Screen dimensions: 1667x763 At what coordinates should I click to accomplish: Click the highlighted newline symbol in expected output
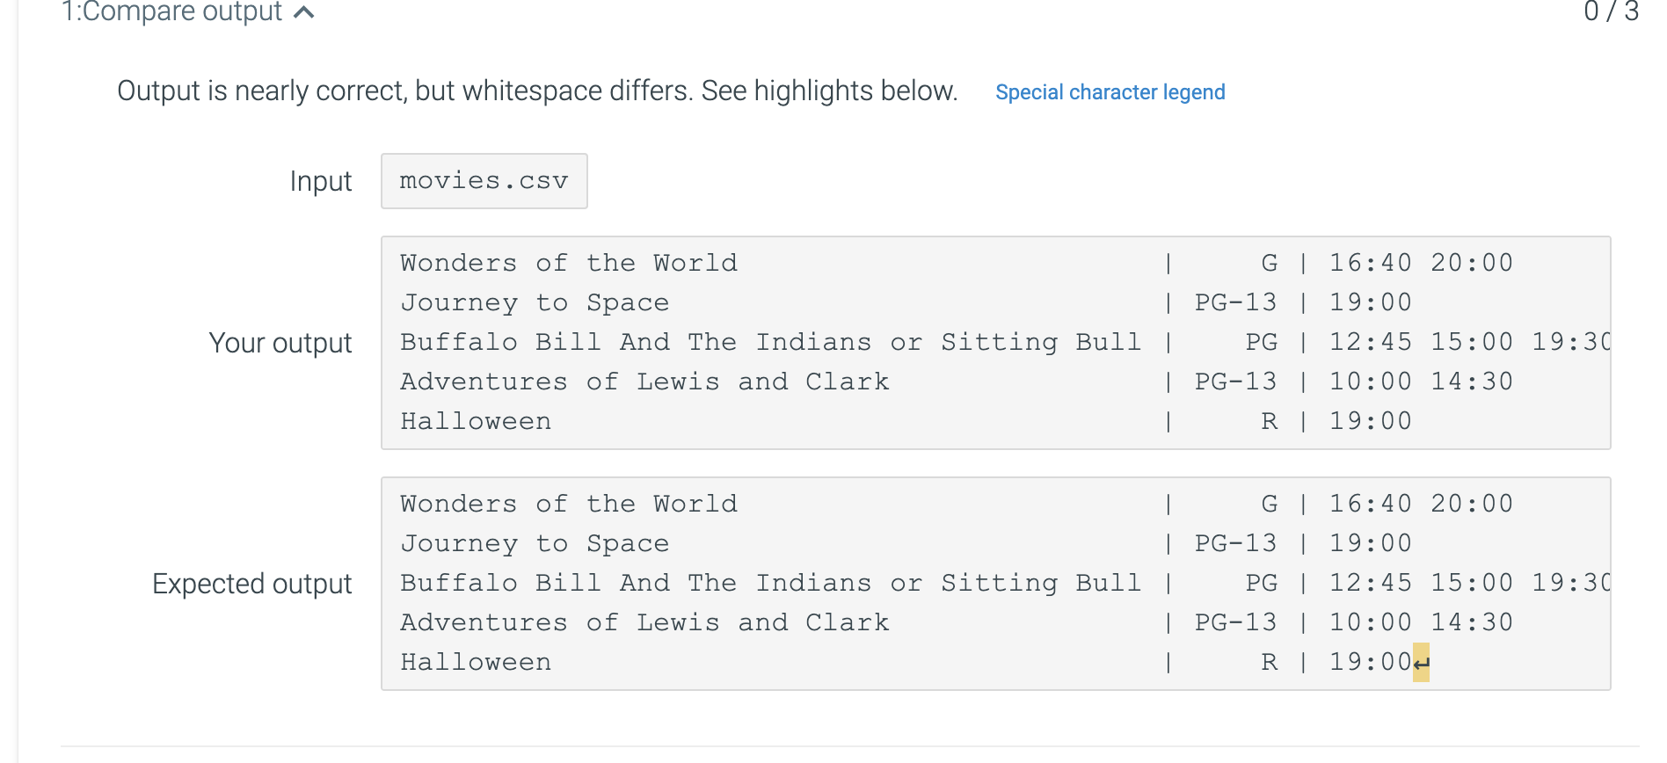pyautogui.click(x=1421, y=663)
